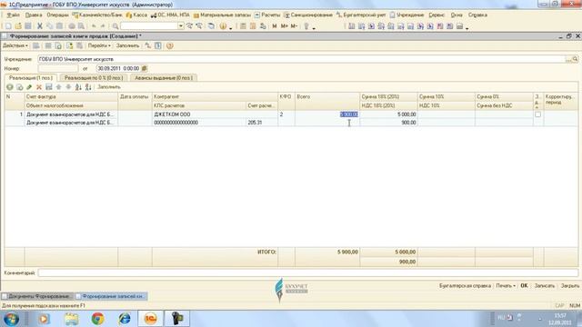Viewport: 582px width, 327px height.
Task: Click the Закрыть button
Action: tap(569, 286)
